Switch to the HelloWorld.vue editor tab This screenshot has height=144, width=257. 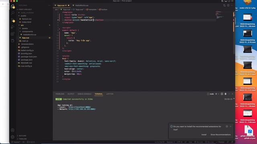[x=82, y=5]
